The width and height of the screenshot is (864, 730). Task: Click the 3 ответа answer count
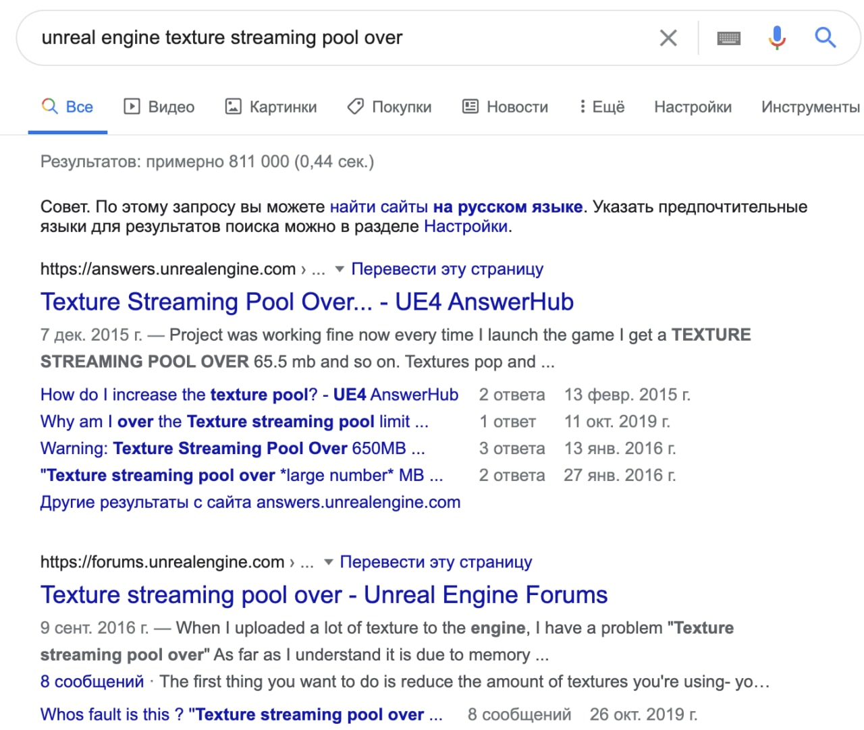[512, 449]
